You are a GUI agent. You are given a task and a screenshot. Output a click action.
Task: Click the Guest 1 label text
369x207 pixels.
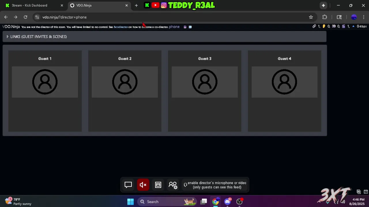click(x=45, y=59)
